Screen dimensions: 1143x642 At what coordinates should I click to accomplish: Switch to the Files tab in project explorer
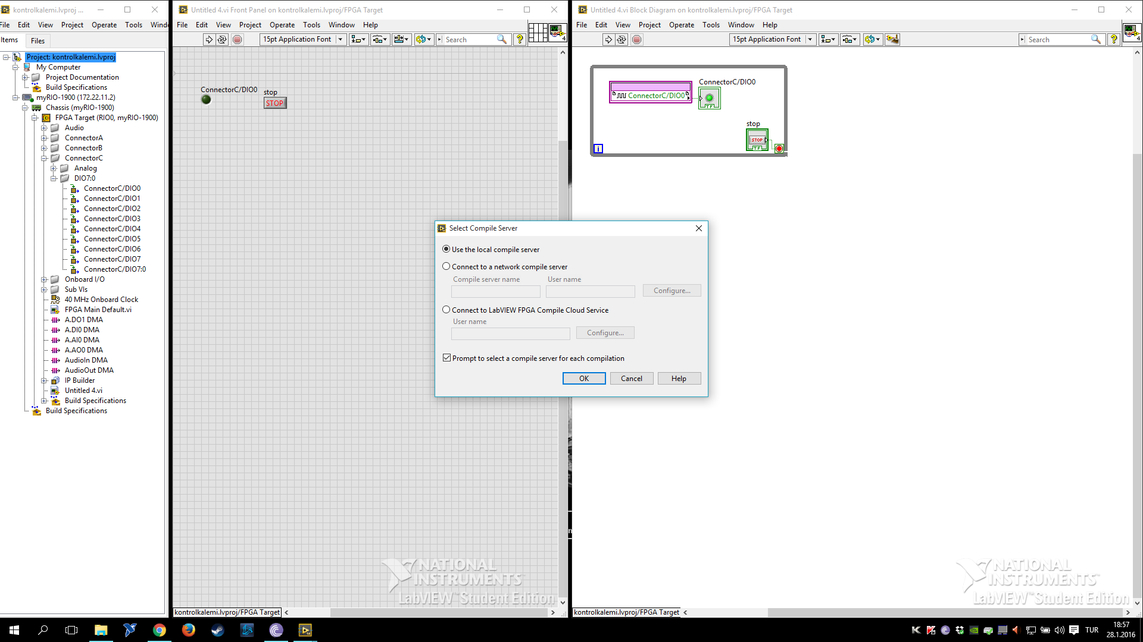pyautogui.click(x=38, y=40)
